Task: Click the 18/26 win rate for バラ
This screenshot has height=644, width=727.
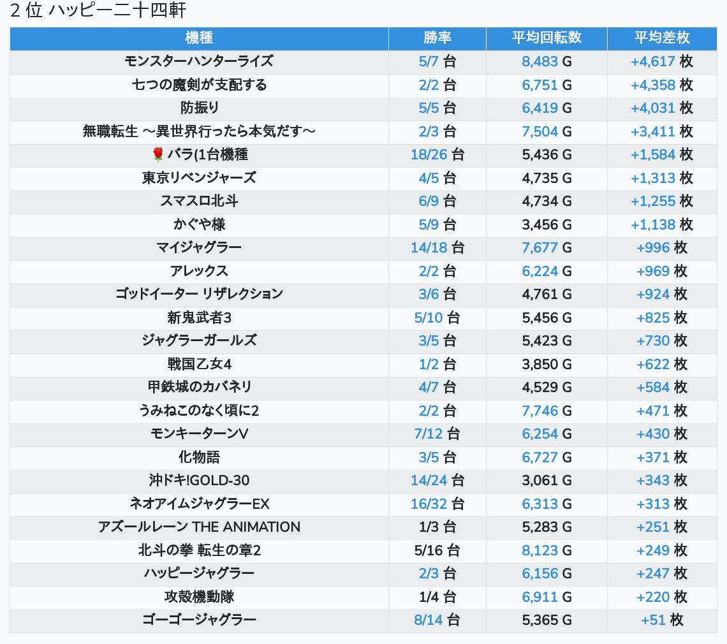Action: (429, 155)
